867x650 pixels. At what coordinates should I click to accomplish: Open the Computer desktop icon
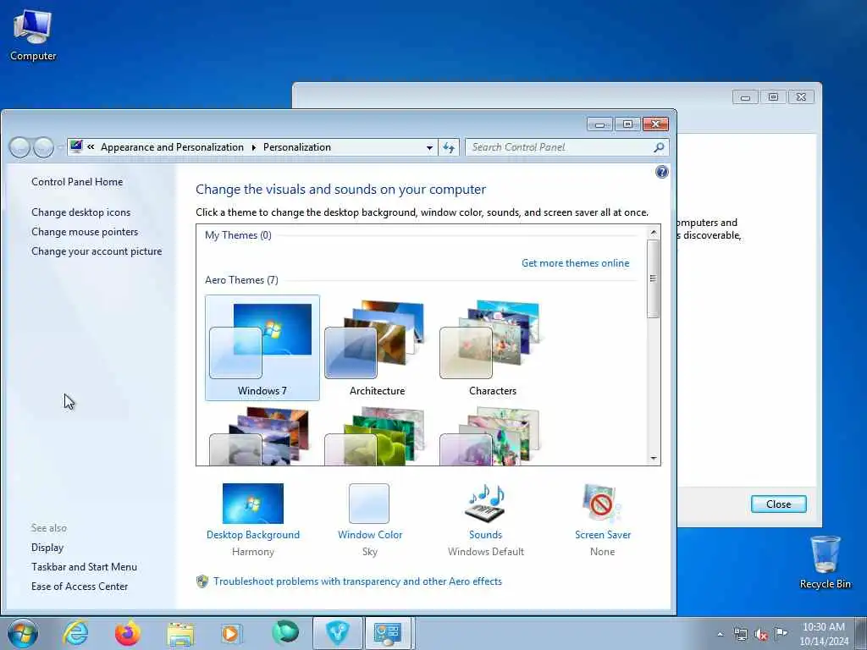coord(33,35)
